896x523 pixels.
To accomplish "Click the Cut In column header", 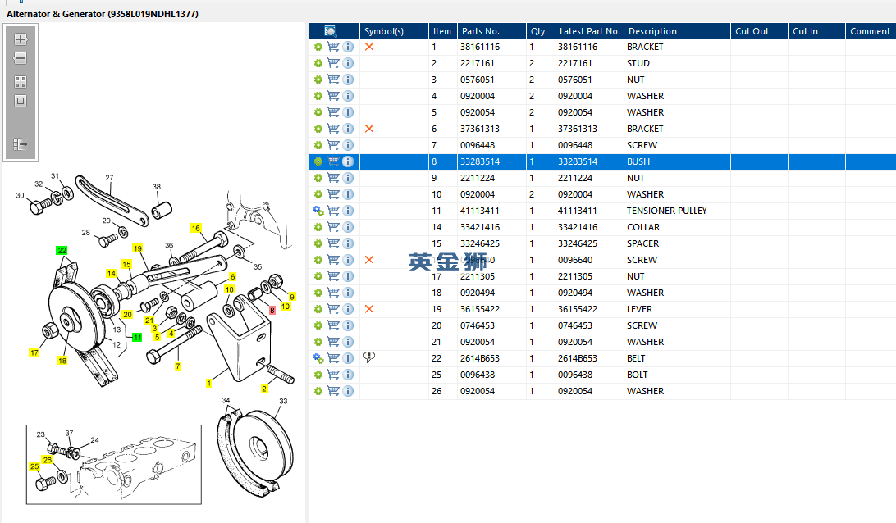I will tap(816, 31).
